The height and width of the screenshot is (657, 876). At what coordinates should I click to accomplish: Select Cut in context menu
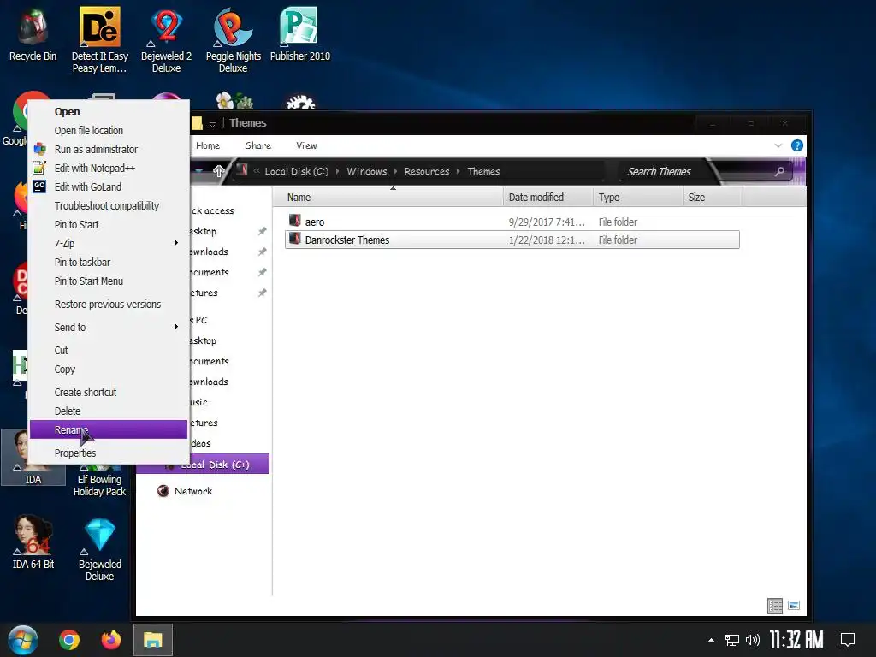[109, 350]
